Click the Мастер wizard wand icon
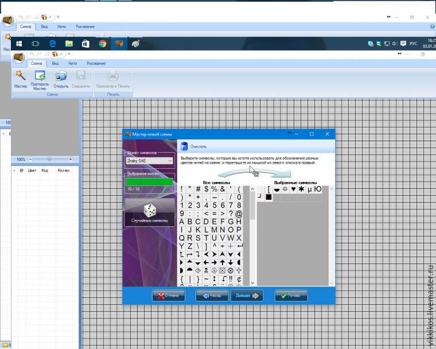The height and width of the screenshot is (349, 436). 21,75
